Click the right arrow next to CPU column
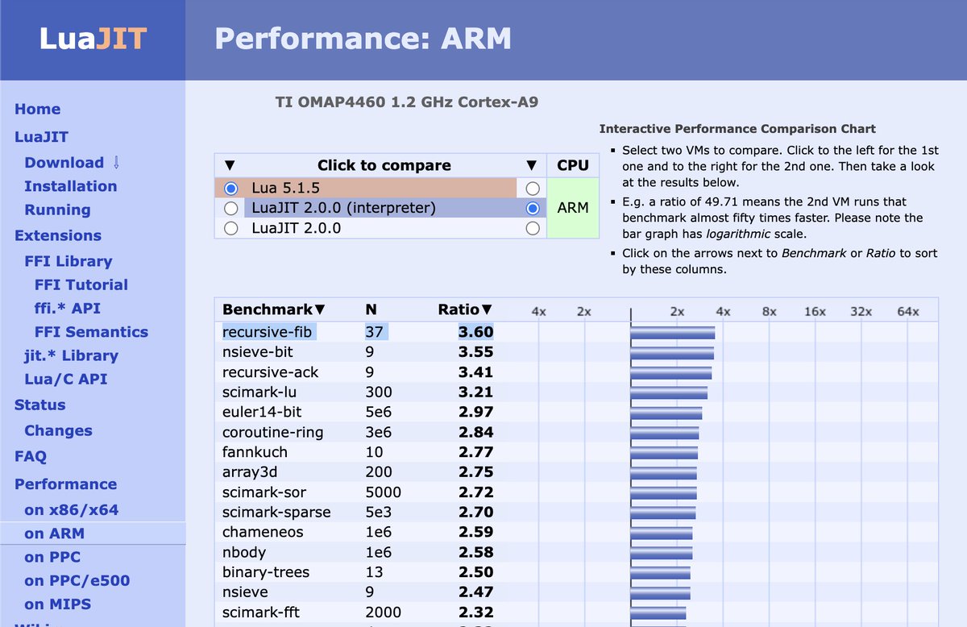967x627 pixels. pyautogui.click(x=530, y=165)
